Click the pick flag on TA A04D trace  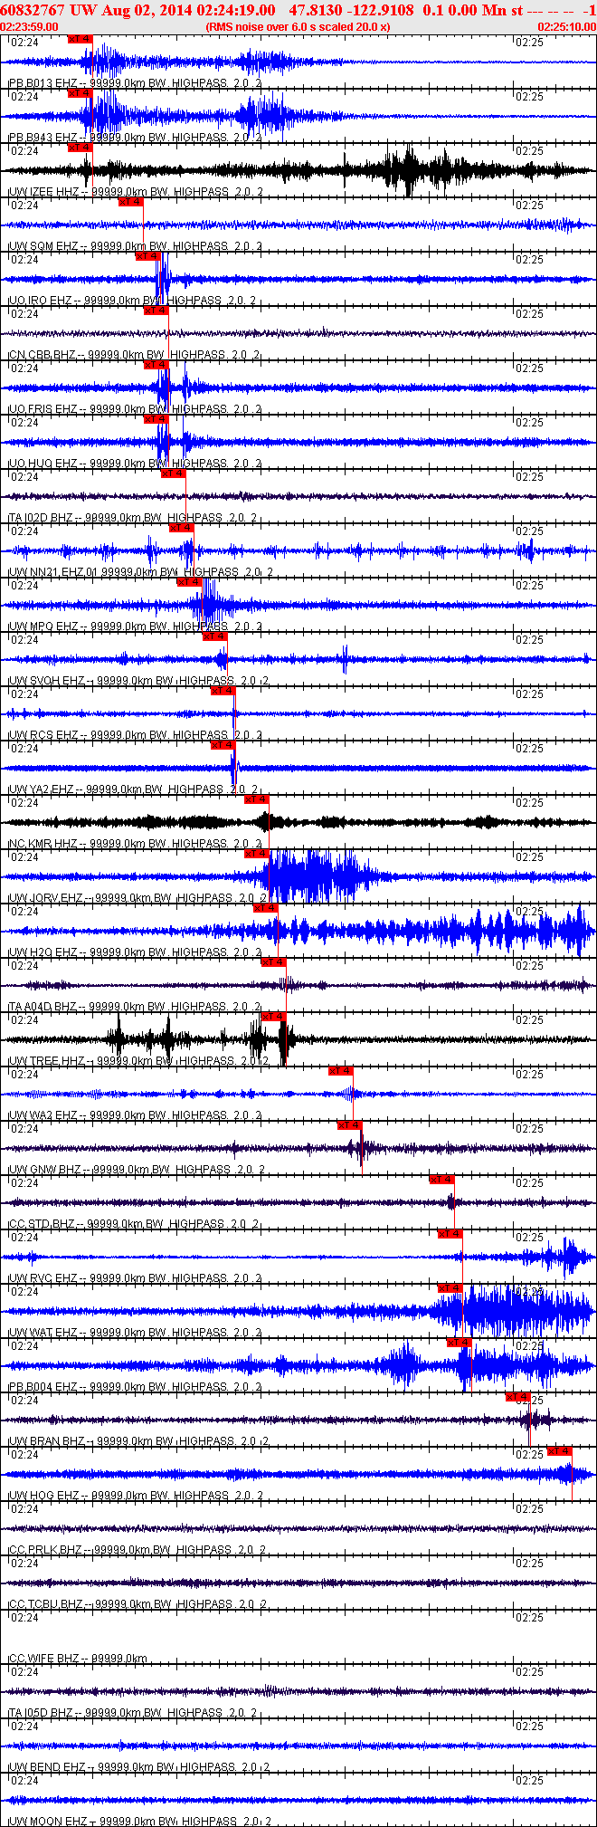tap(274, 962)
